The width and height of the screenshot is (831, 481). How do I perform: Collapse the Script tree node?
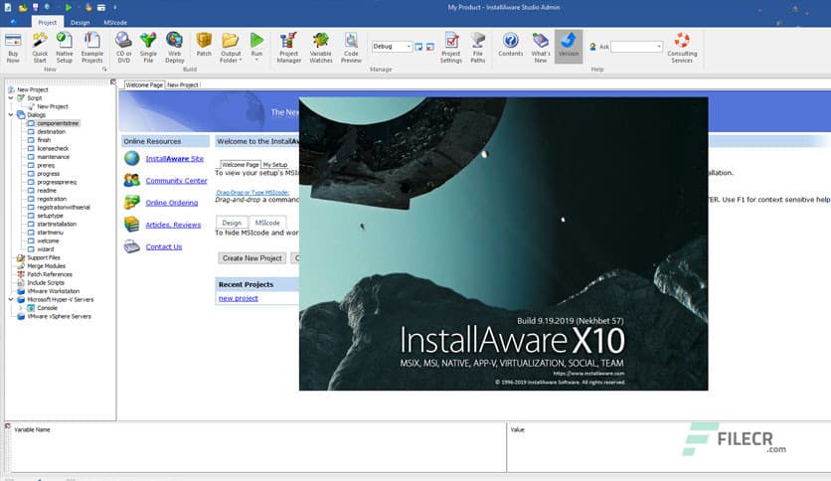(x=11, y=98)
